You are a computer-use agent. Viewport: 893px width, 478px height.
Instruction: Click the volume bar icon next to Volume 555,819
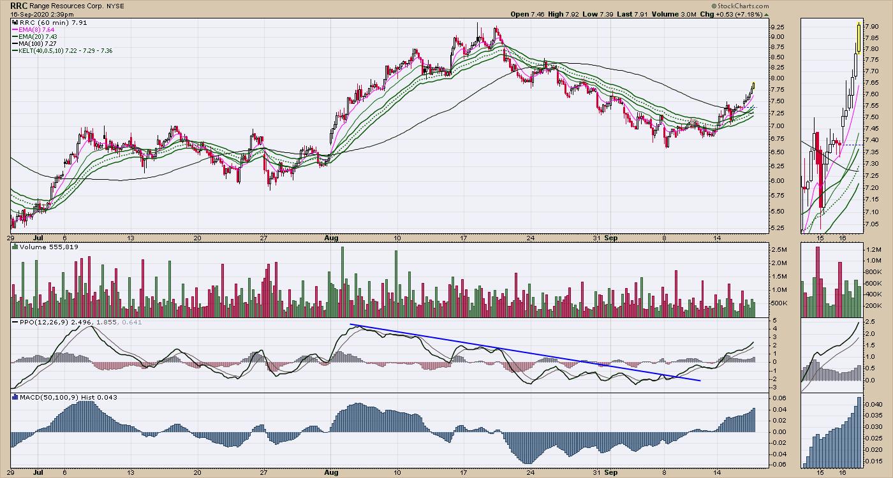point(15,247)
